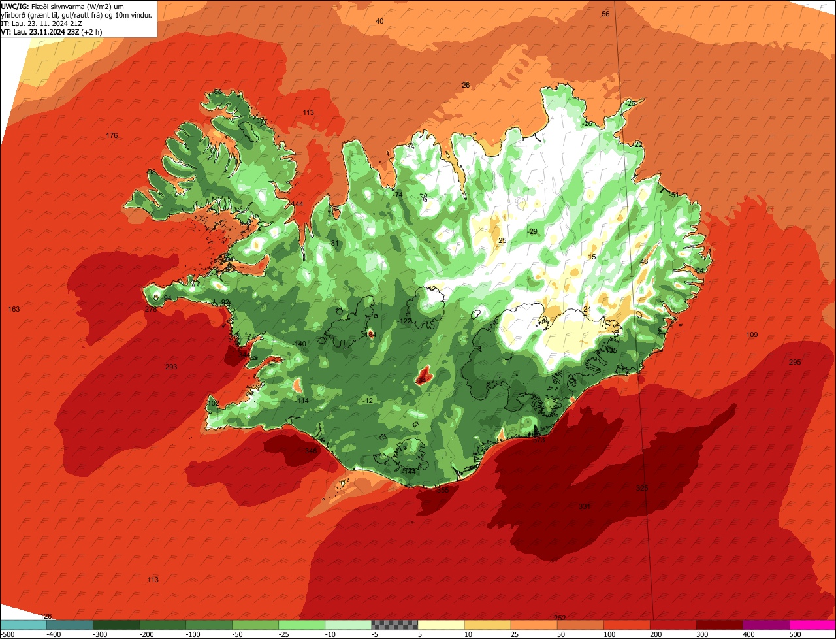Click the checkered -5 to 5 legend swatch
The height and width of the screenshot is (639, 836).
click(x=394, y=625)
